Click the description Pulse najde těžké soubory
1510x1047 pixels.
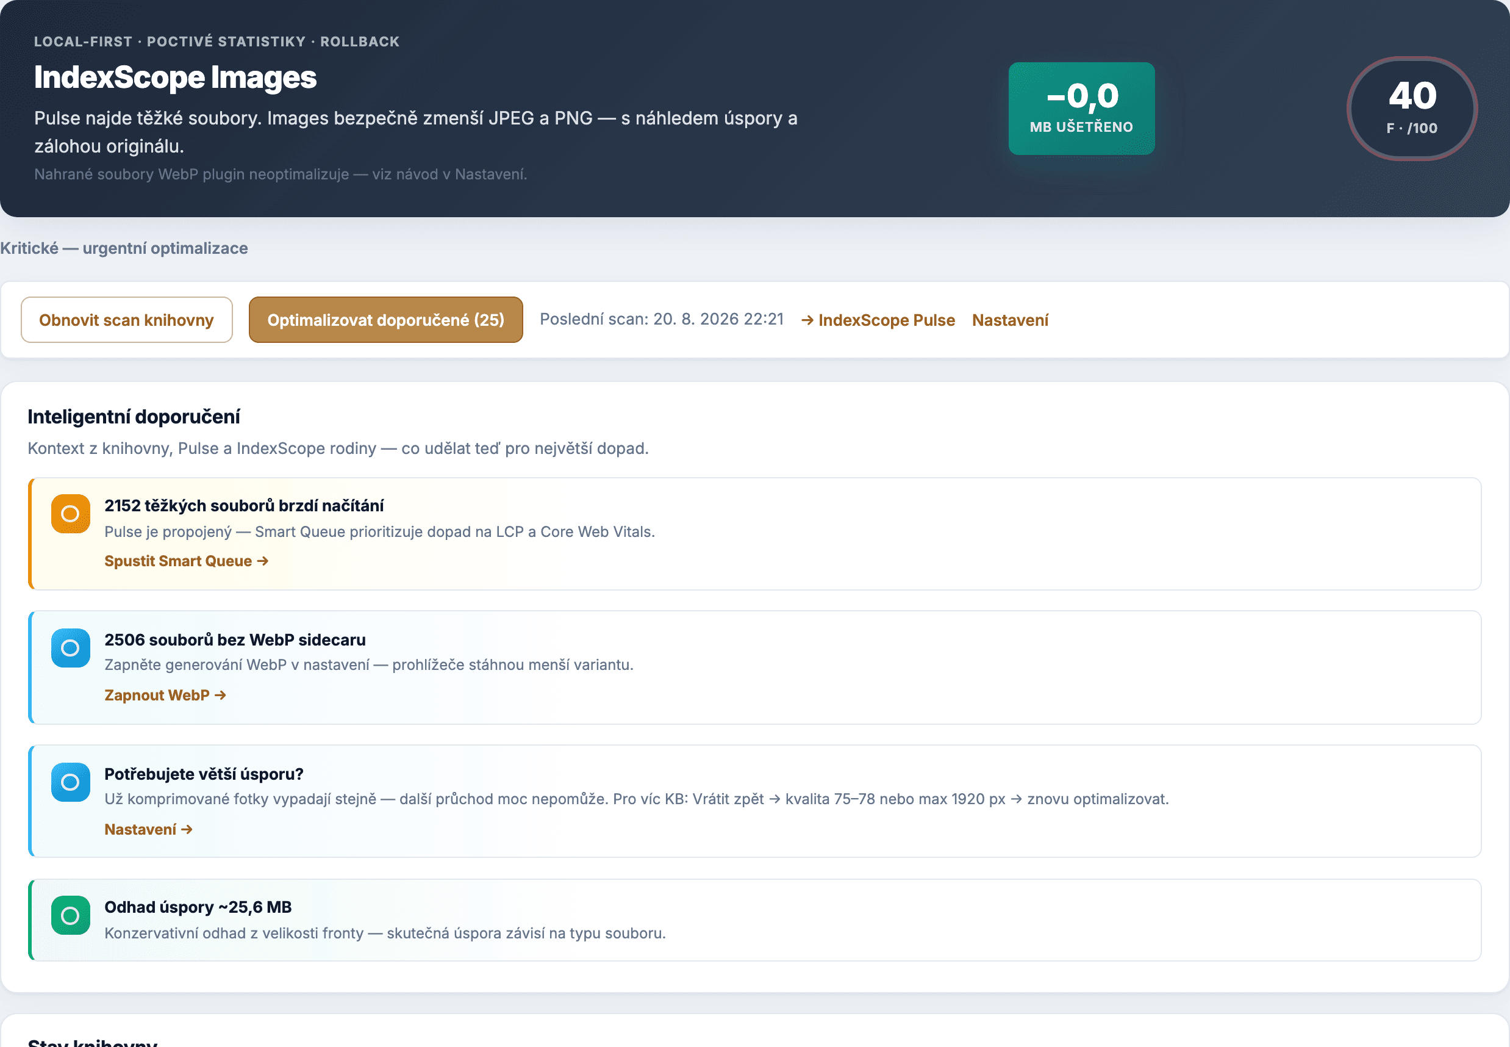click(x=416, y=132)
